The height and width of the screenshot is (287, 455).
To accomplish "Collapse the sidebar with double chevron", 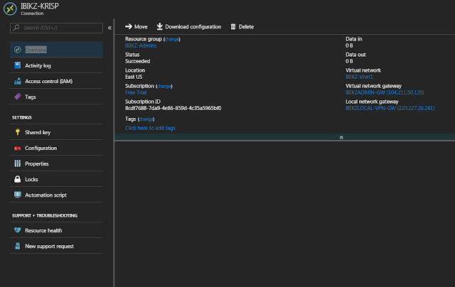I will click(109, 28).
